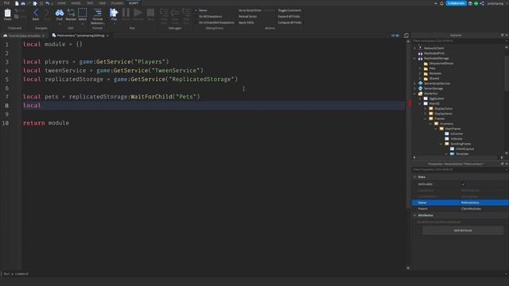The height and width of the screenshot is (286, 509).
Task: Click the NetworkClient icon in Explorer
Action: [421, 48]
